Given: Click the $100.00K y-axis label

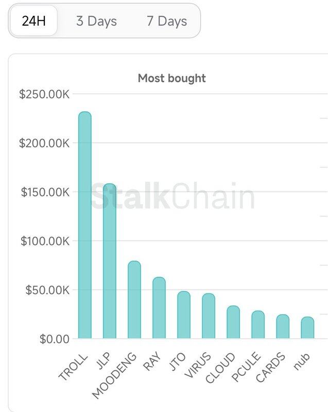Looking at the screenshot, I should pos(44,241).
